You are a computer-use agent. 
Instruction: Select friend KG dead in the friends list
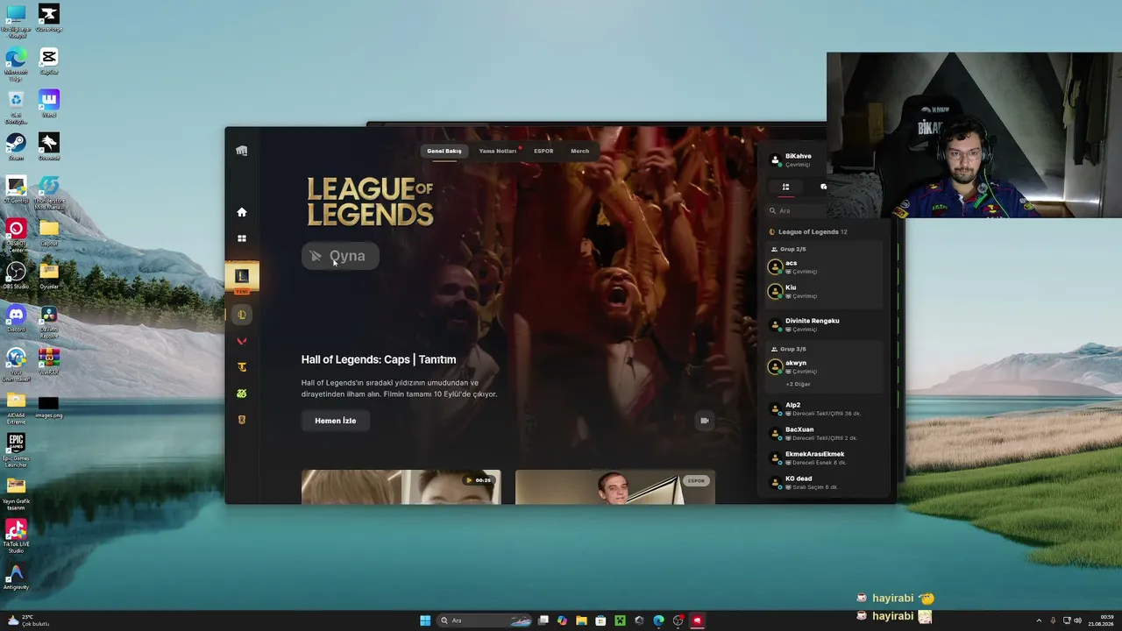pos(824,482)
